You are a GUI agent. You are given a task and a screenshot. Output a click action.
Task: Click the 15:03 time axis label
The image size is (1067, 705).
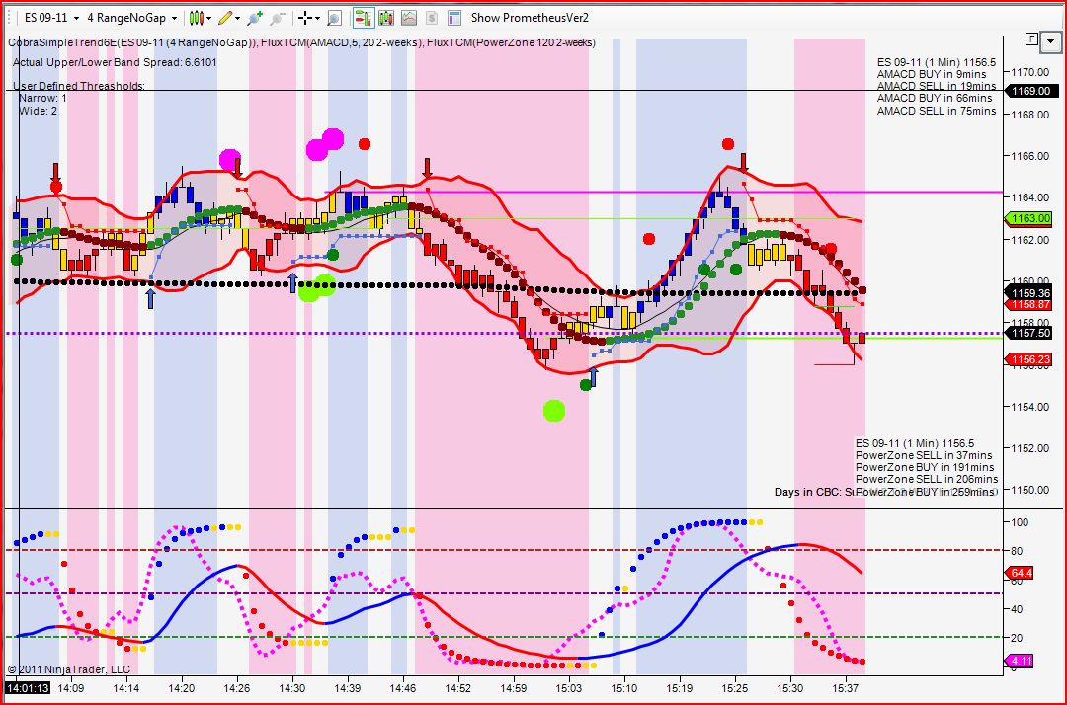pyautogui.click(x=568, y=688)
